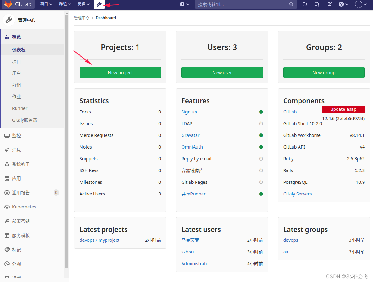
Task: Click the Gitlab Pages power icon
Action: [x=261, y=182]
